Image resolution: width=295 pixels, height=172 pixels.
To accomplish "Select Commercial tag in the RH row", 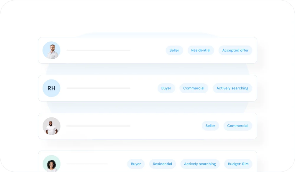I will tap(194, 88).
